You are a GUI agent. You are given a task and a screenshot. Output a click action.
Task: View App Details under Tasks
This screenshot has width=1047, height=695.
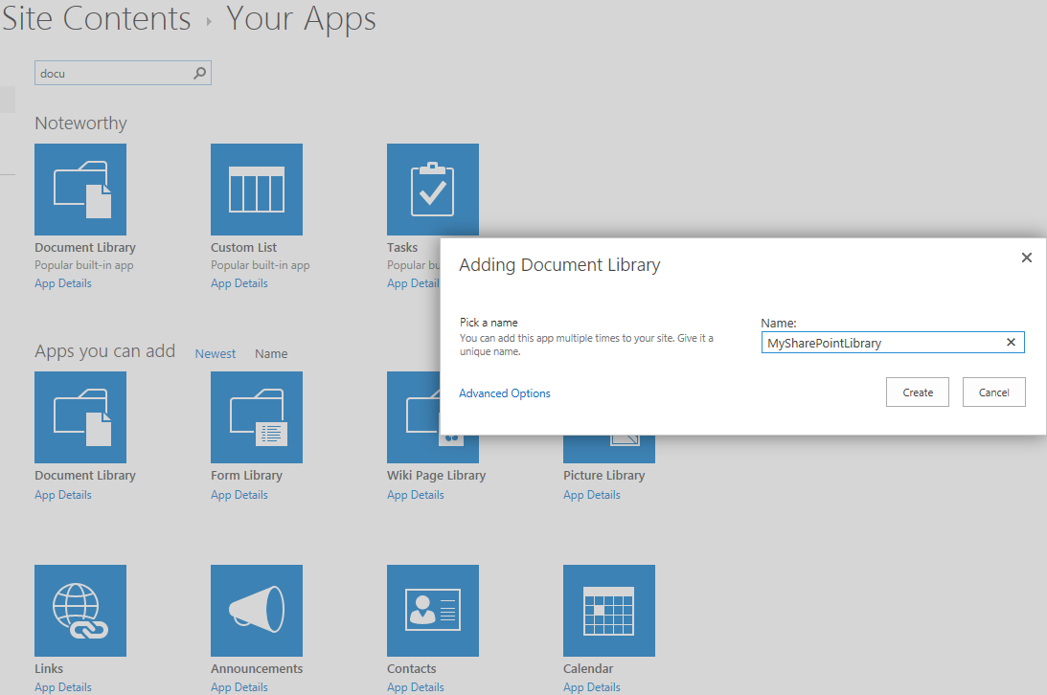[413, 283]
